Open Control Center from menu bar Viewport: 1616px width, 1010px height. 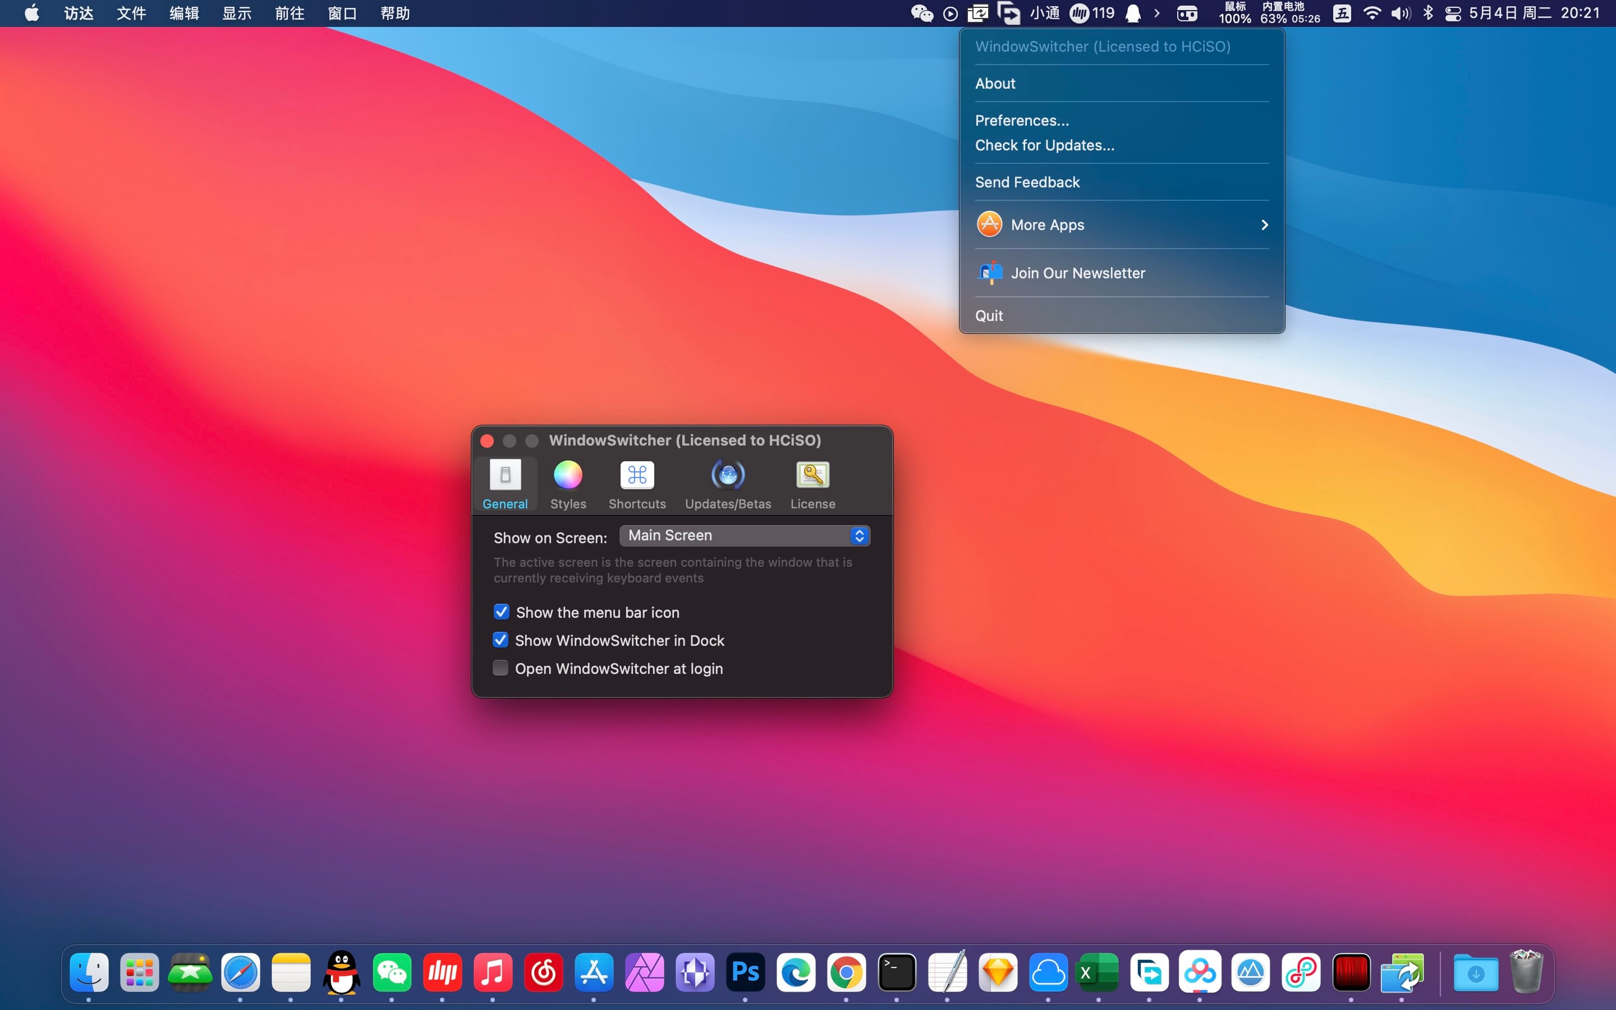click(x=1453, y=13)
